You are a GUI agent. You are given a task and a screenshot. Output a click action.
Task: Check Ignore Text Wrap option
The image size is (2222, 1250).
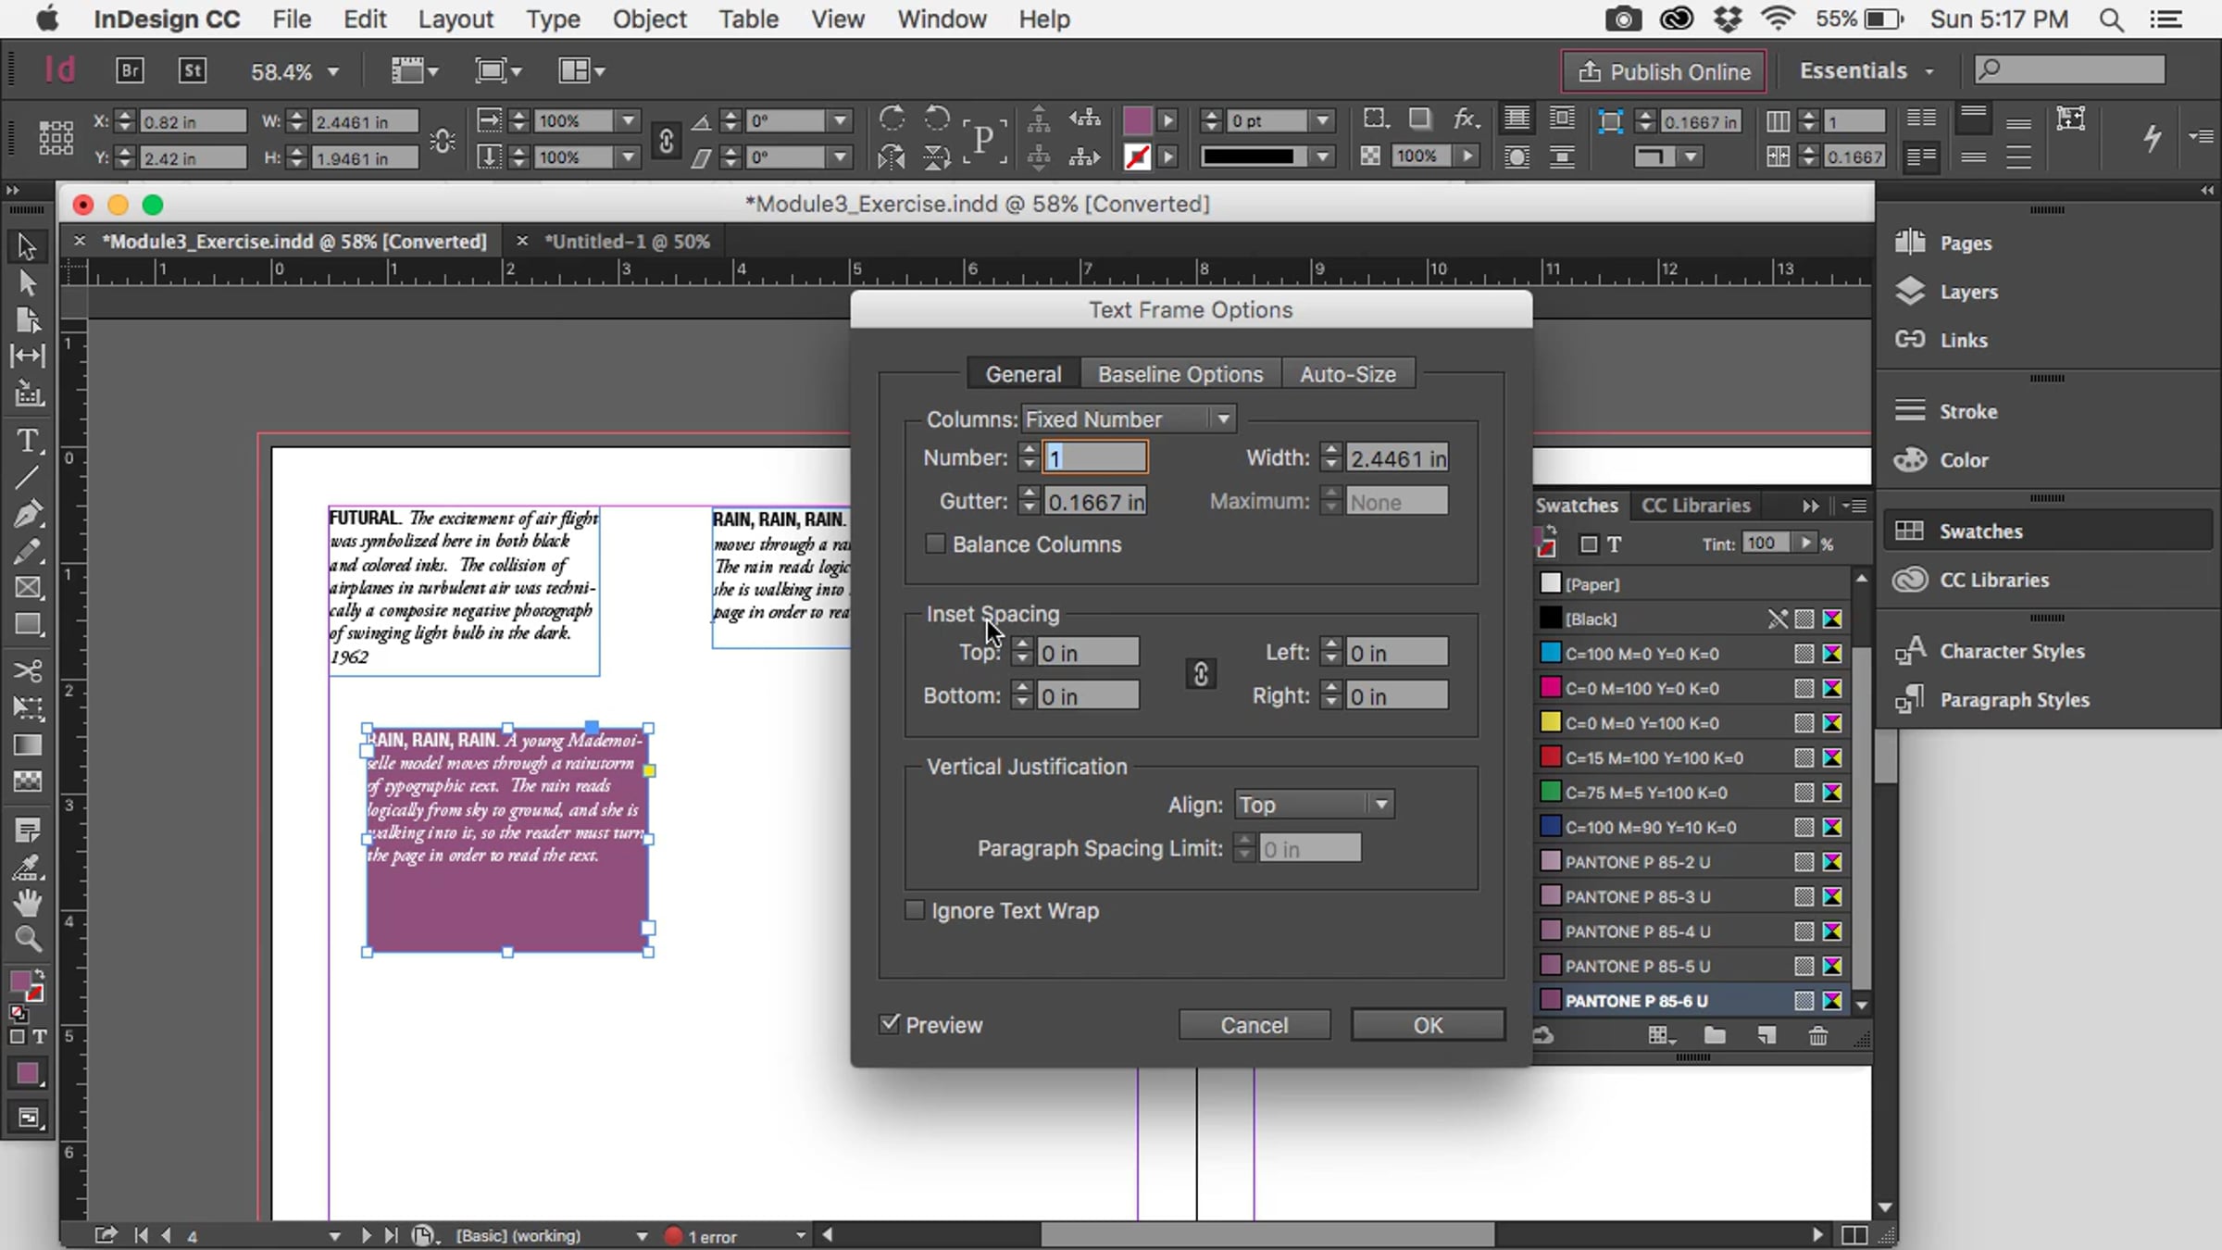pos(915,911)
